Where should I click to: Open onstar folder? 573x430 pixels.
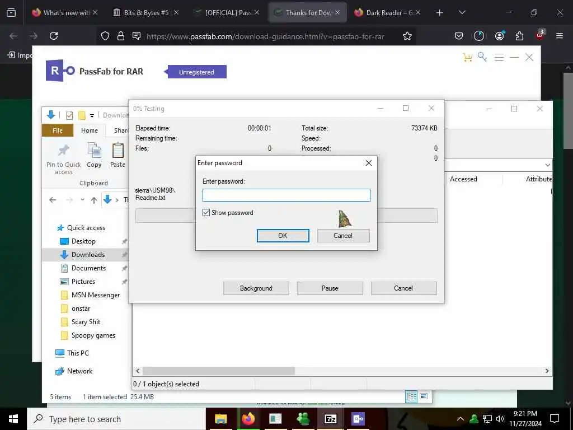click(x=76, y=309)
